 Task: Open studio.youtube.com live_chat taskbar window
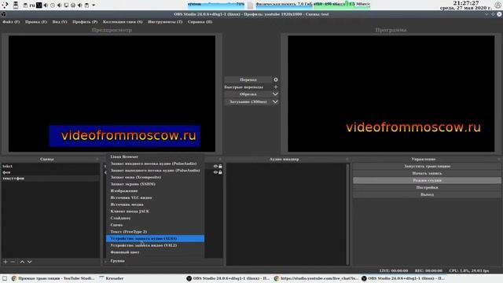316,278
